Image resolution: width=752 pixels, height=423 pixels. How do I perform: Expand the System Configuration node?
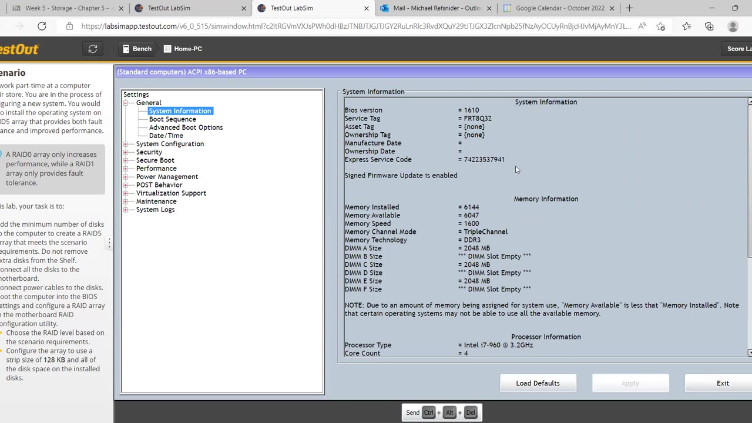point(125,144)
